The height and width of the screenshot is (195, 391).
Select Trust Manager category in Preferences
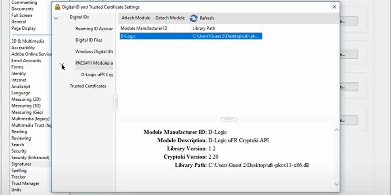point(25,184)
